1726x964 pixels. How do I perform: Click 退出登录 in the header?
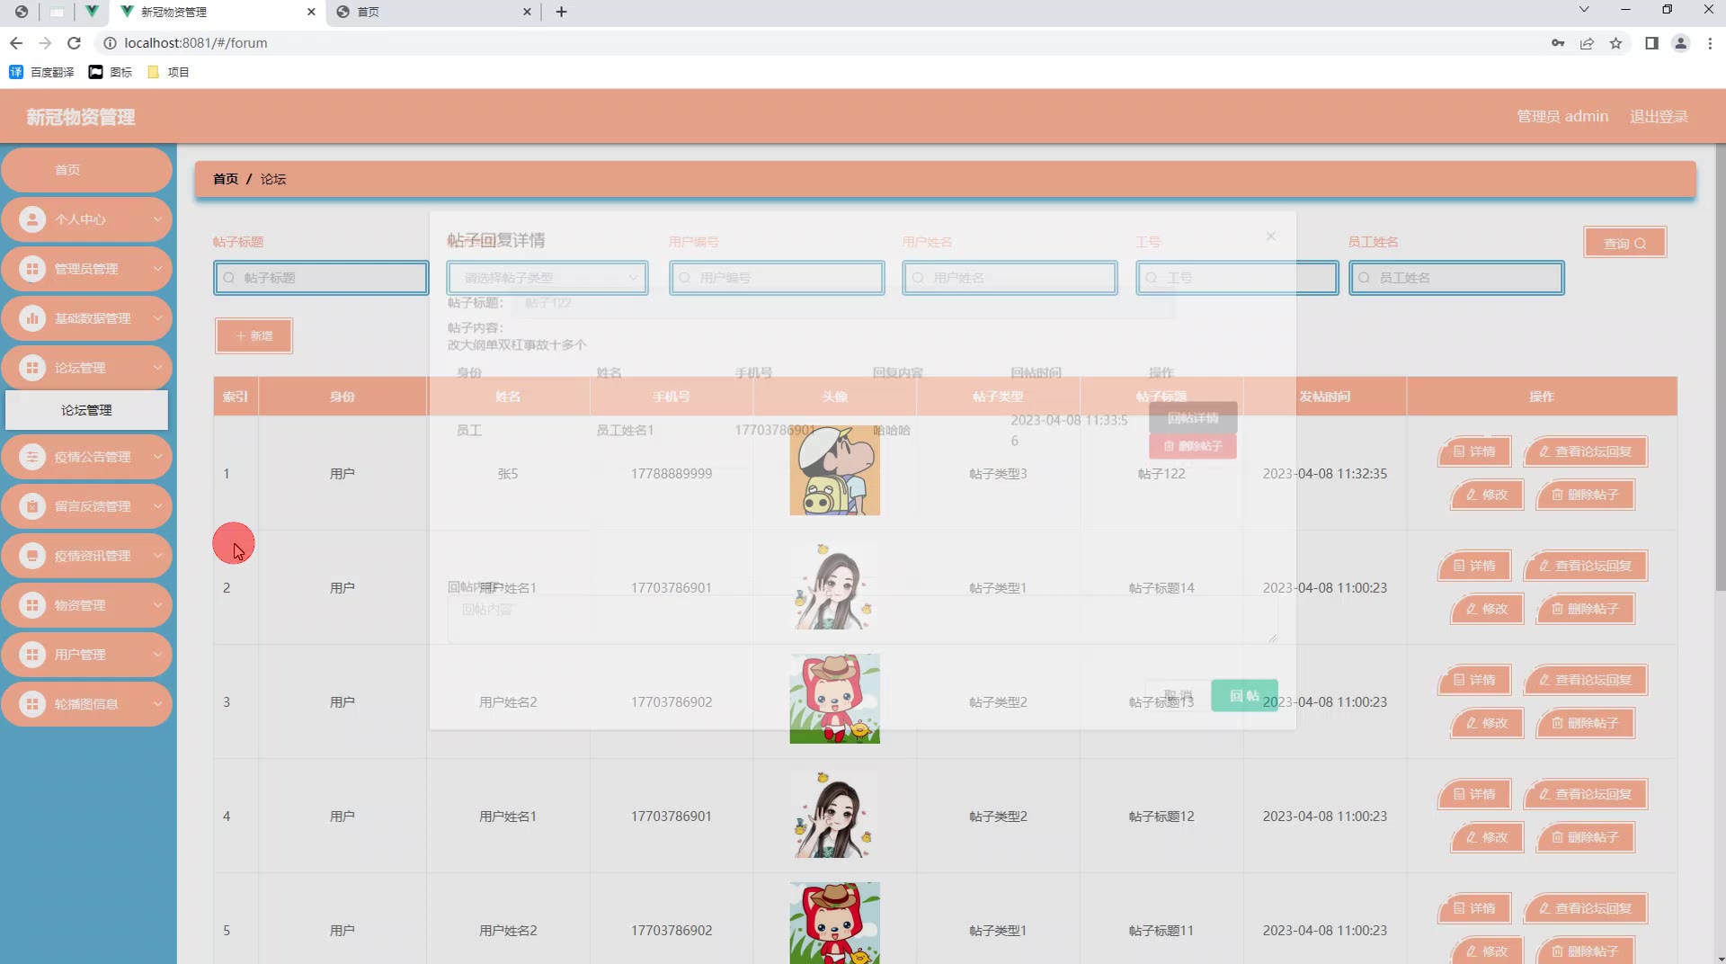click(1659, 116)
